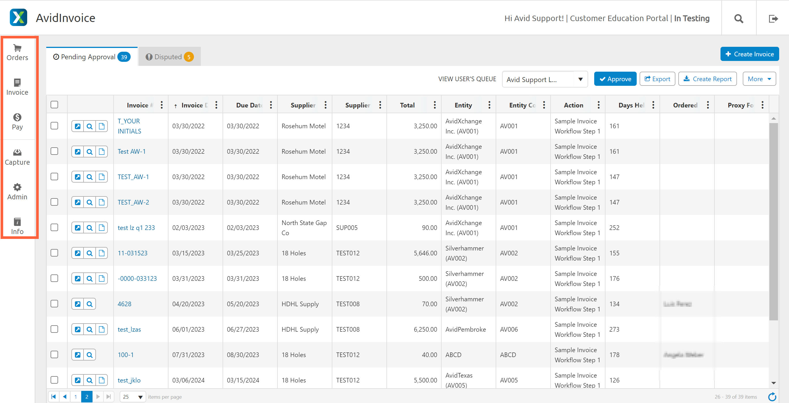Open the View User's Queue dropdown
Screen dimensions: 789x403
544,79
